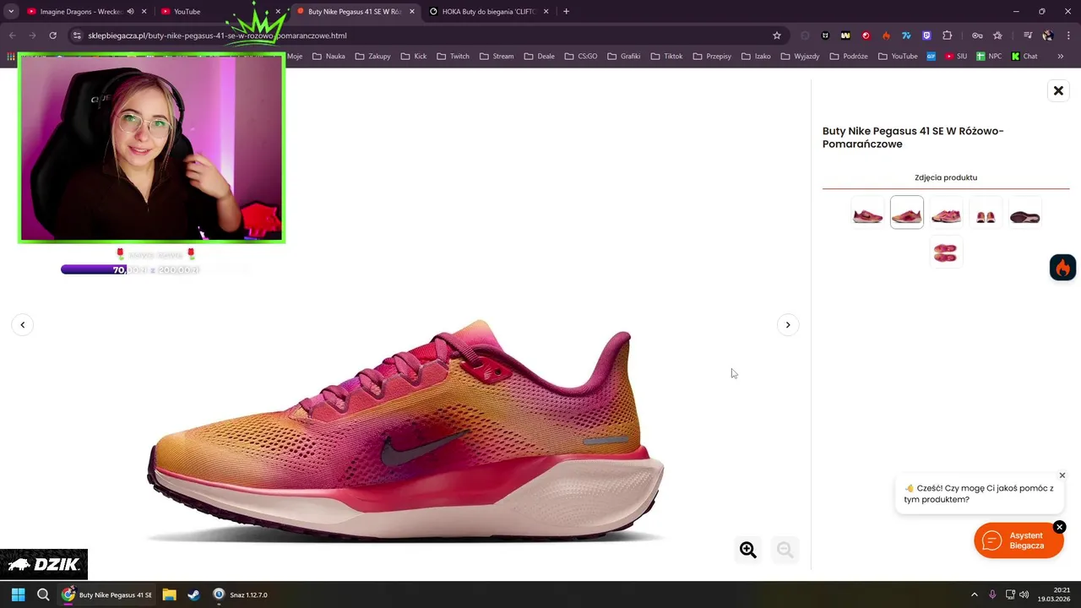Image resolution: width=1081 pixels, height=608 pixels.
Task: Open the Kick Chat bookmark
Action: tap(1024, 57)
